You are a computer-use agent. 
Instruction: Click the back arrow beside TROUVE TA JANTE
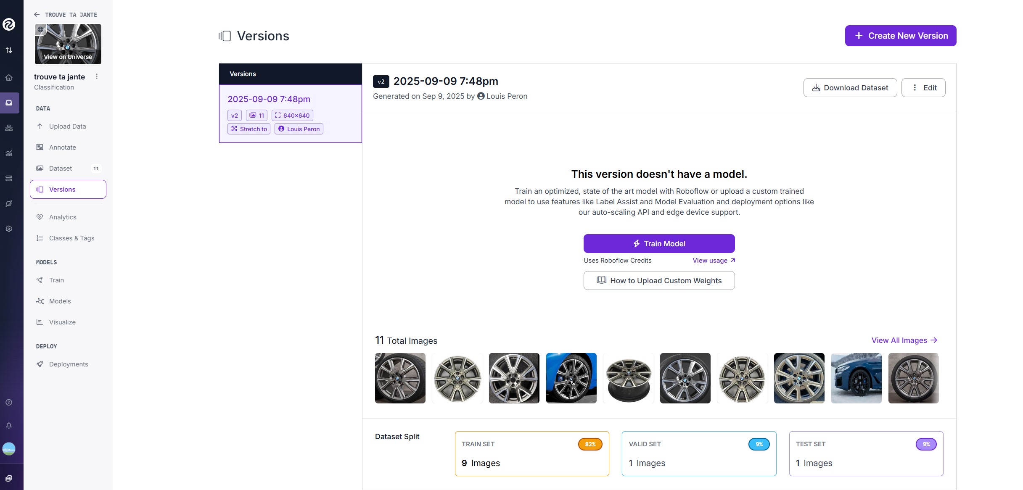click(37, 15)
